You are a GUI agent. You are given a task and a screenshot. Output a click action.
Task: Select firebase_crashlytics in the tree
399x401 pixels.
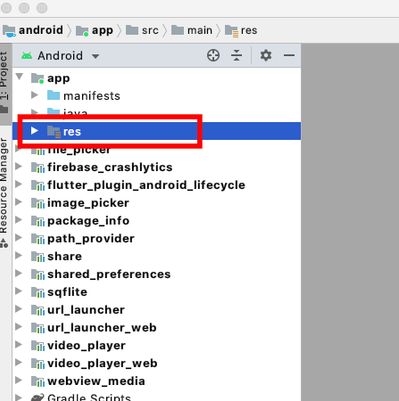pos(110,168)
